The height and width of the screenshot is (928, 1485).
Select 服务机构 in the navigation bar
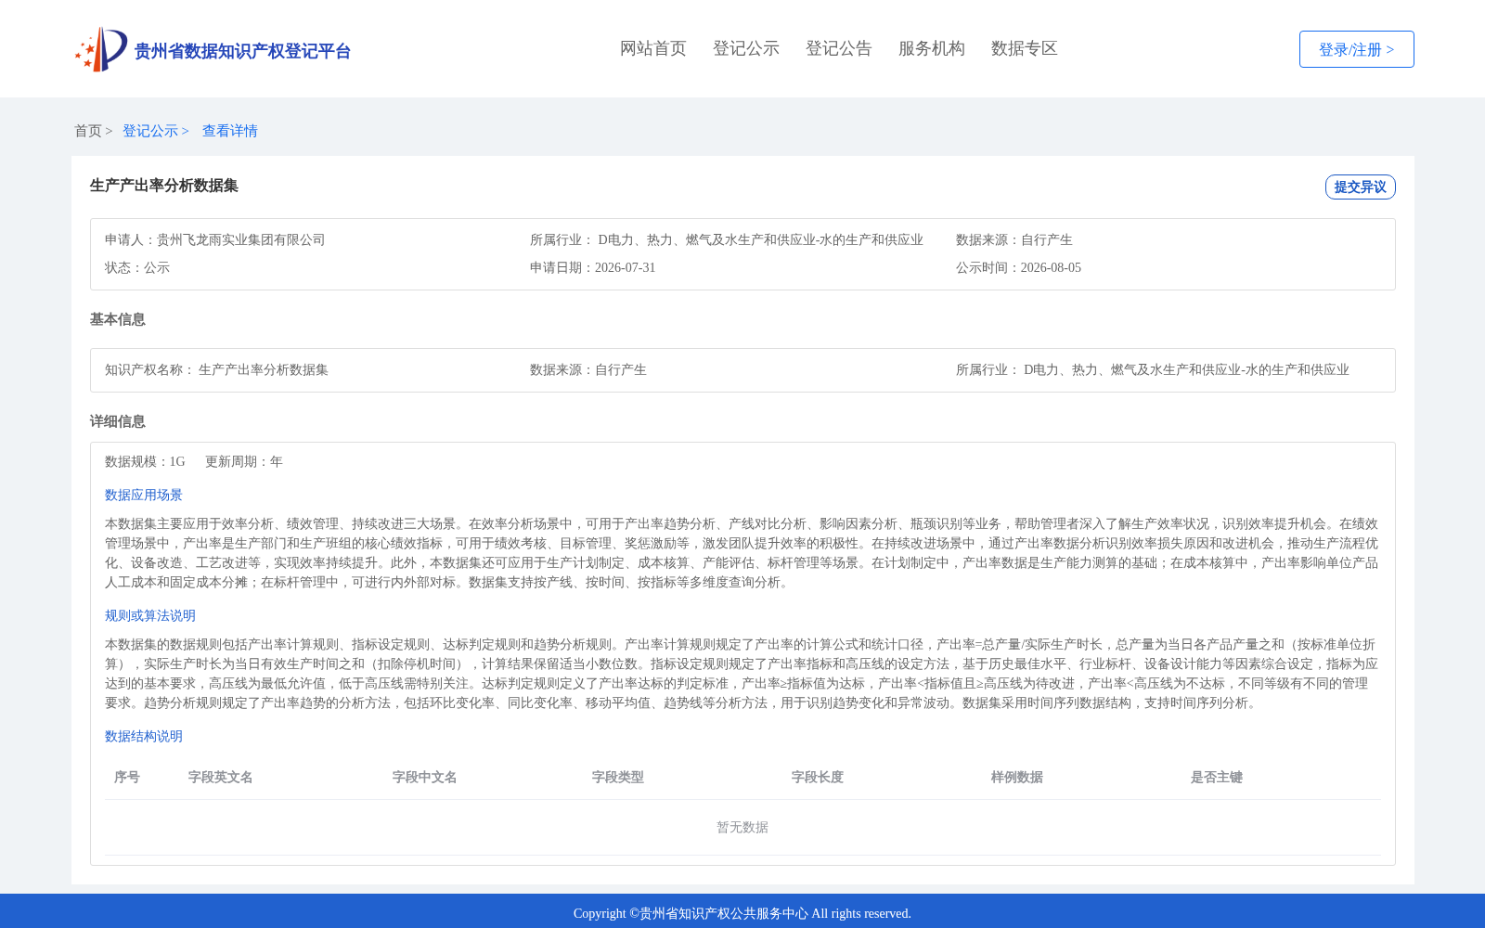pyautogui.click(x=932, y=48)
